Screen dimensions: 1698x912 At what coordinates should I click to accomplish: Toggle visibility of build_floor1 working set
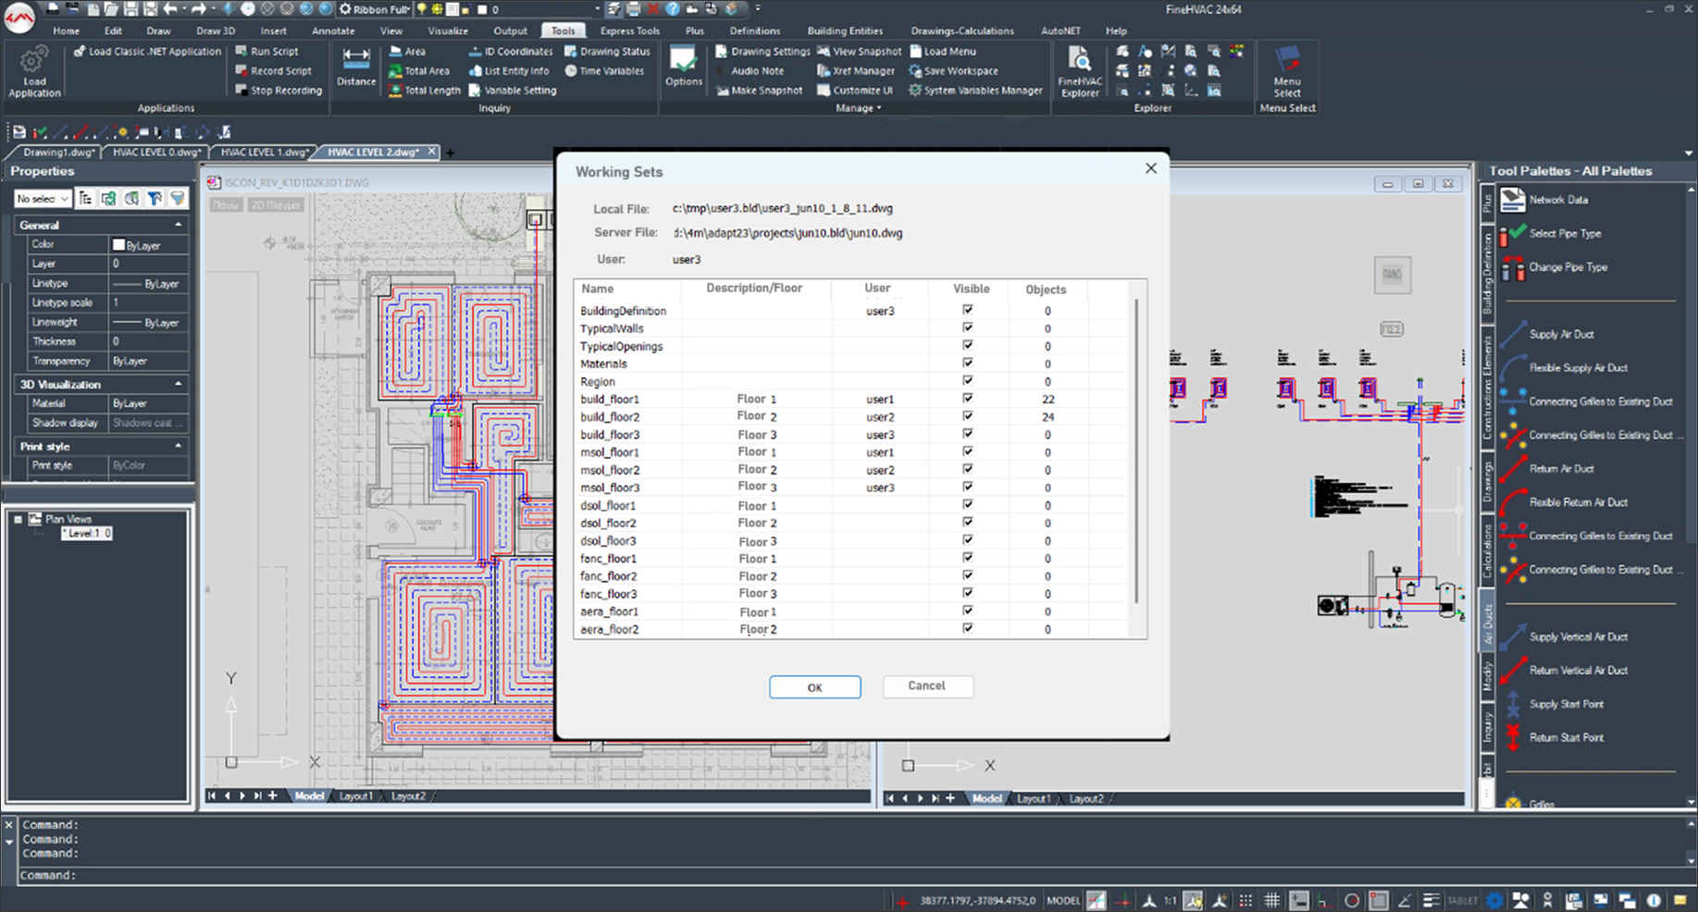click(x=968, y=399)
